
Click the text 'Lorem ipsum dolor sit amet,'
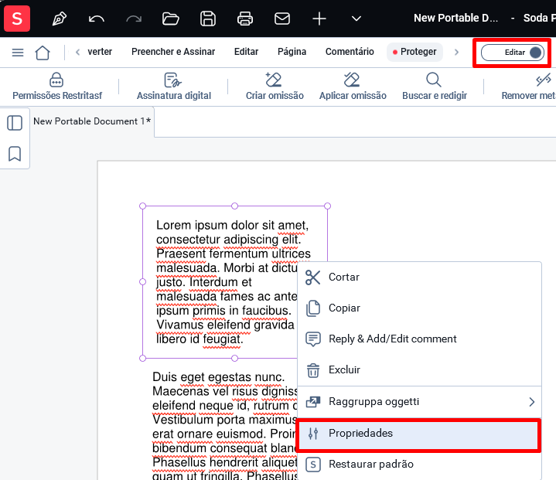pyautogui.click(x=232, y=226)
